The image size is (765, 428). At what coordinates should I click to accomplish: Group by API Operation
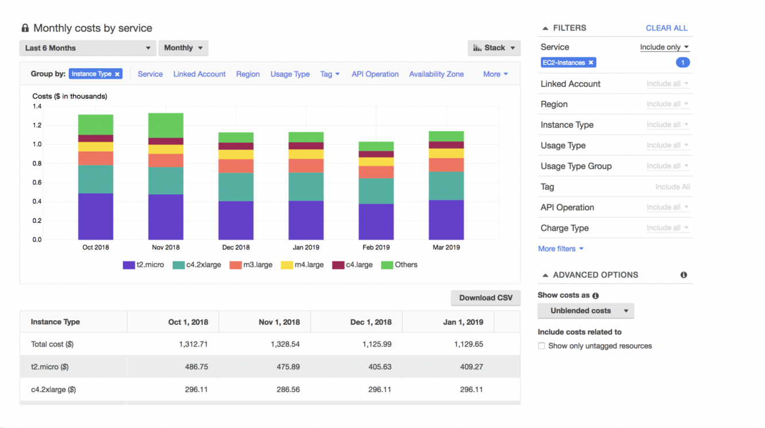tap(375, 74)
